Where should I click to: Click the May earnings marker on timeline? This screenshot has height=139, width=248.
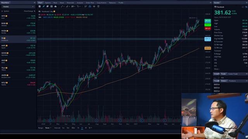point(73,120)
